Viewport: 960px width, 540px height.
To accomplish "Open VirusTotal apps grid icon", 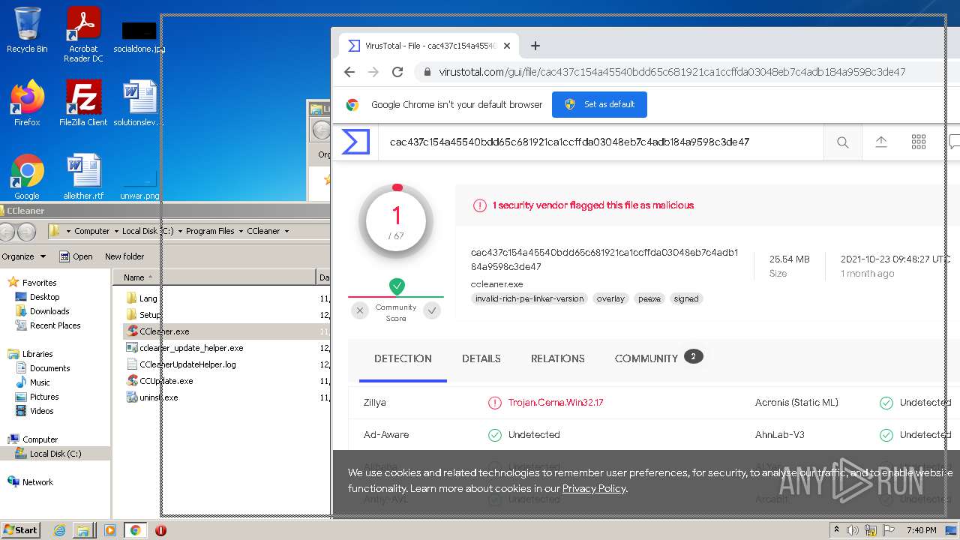I will coord(919,142).
